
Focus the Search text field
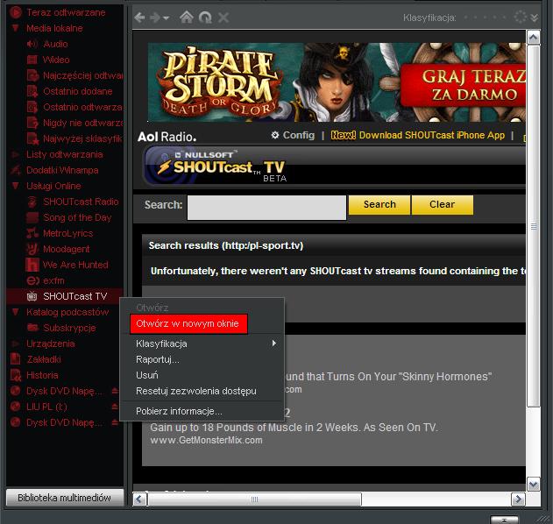tap(266, 208)
